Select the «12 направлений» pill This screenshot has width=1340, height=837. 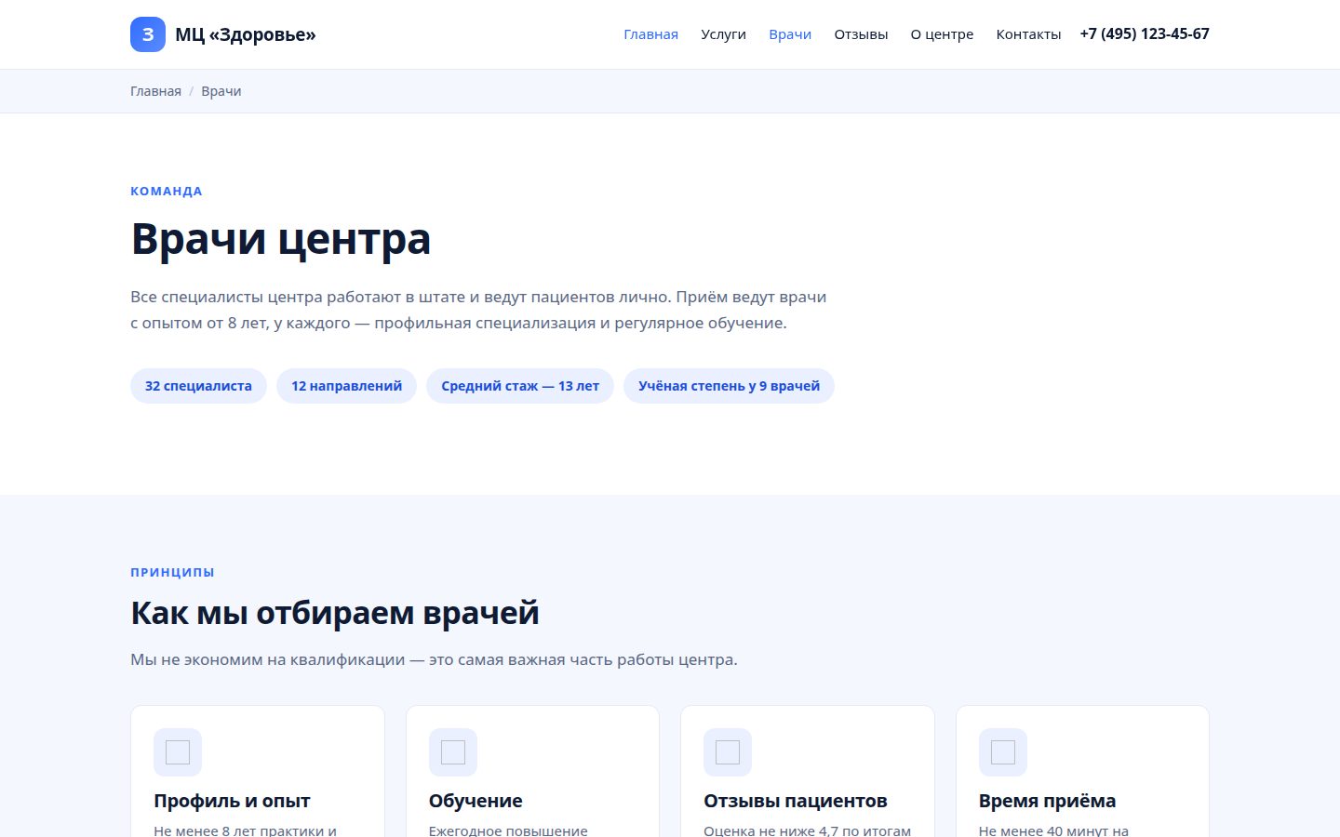346,386
